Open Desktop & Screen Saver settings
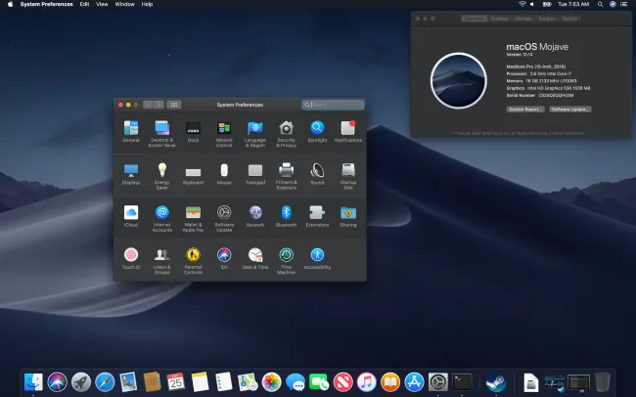Viewport: 636px width, 397px height. (x=161, y=128)
